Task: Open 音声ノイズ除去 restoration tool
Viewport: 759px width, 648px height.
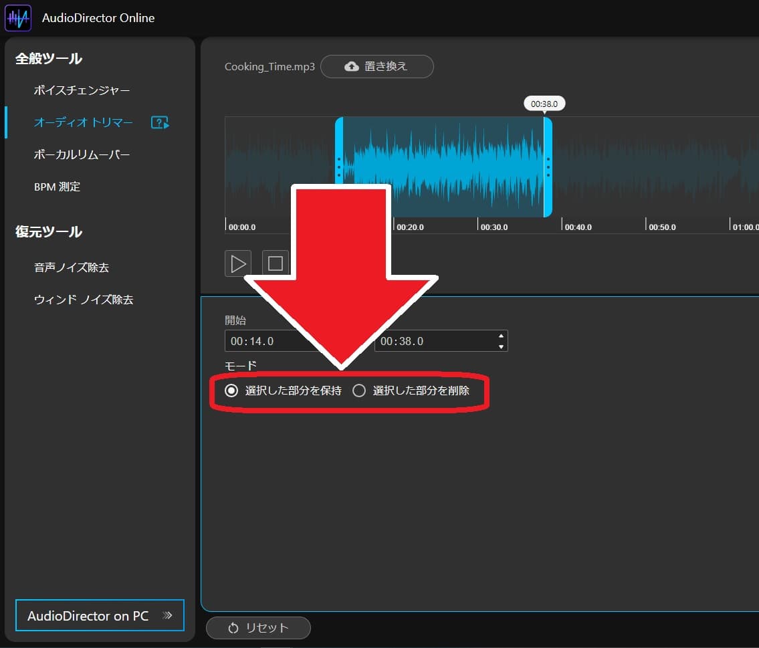Action: tap(72, 267)
